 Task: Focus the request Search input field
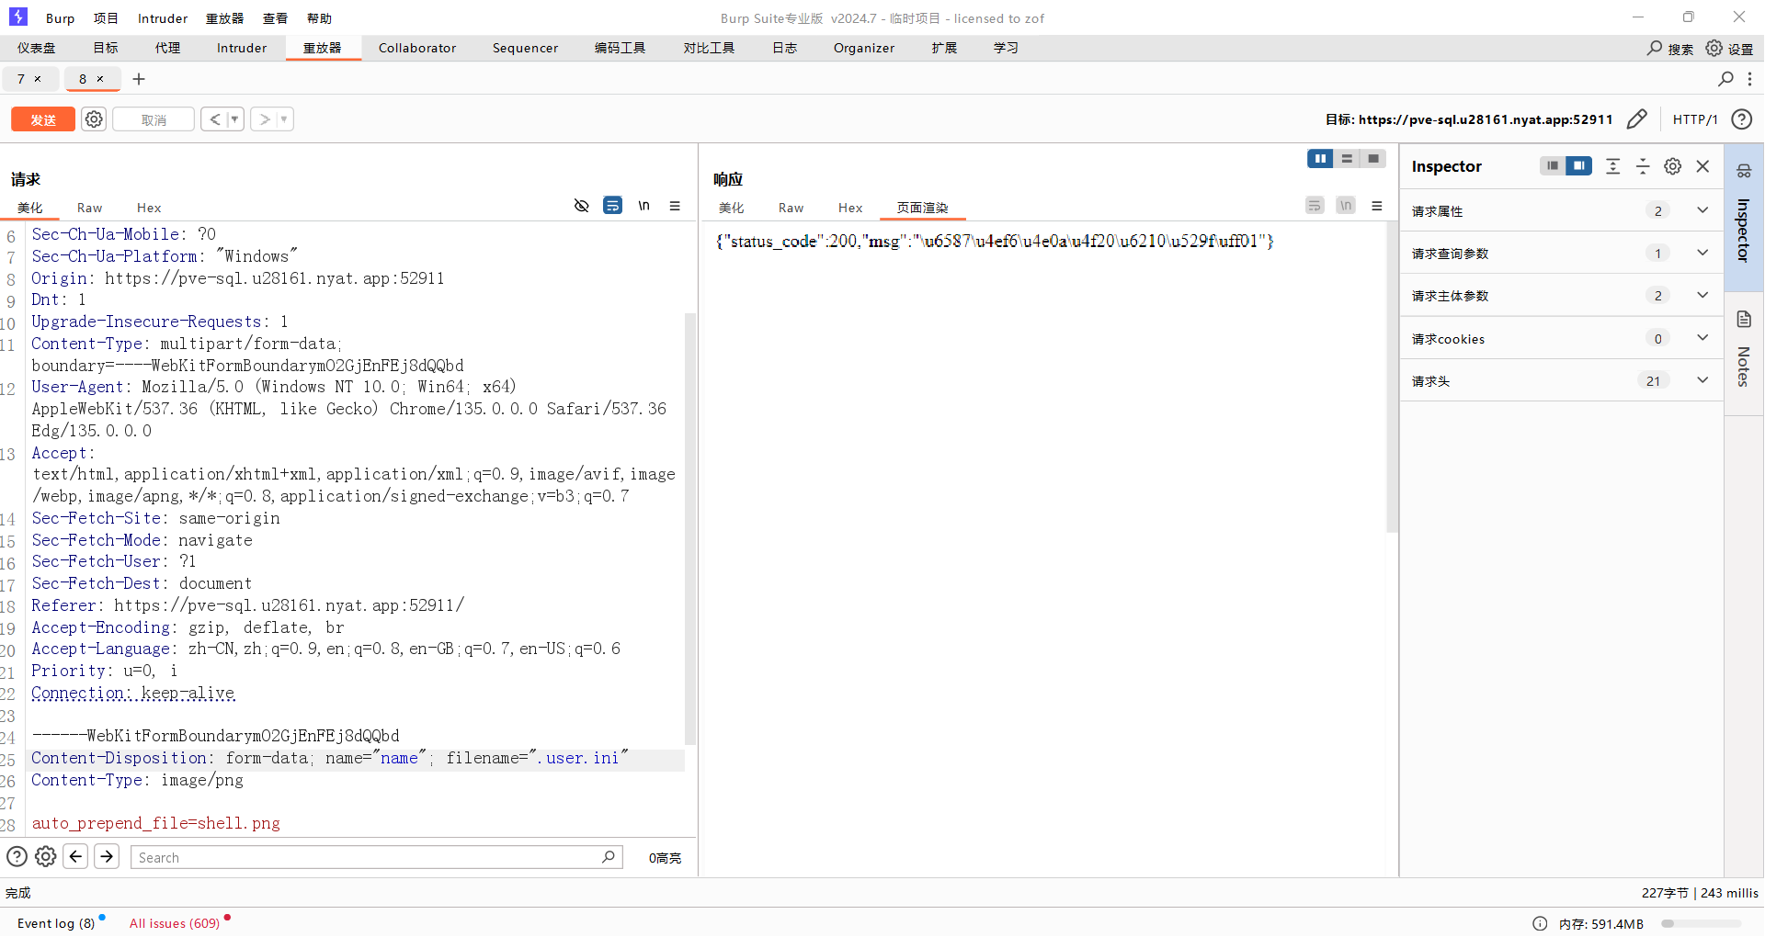pyautogui.click(x=377, y=857)
